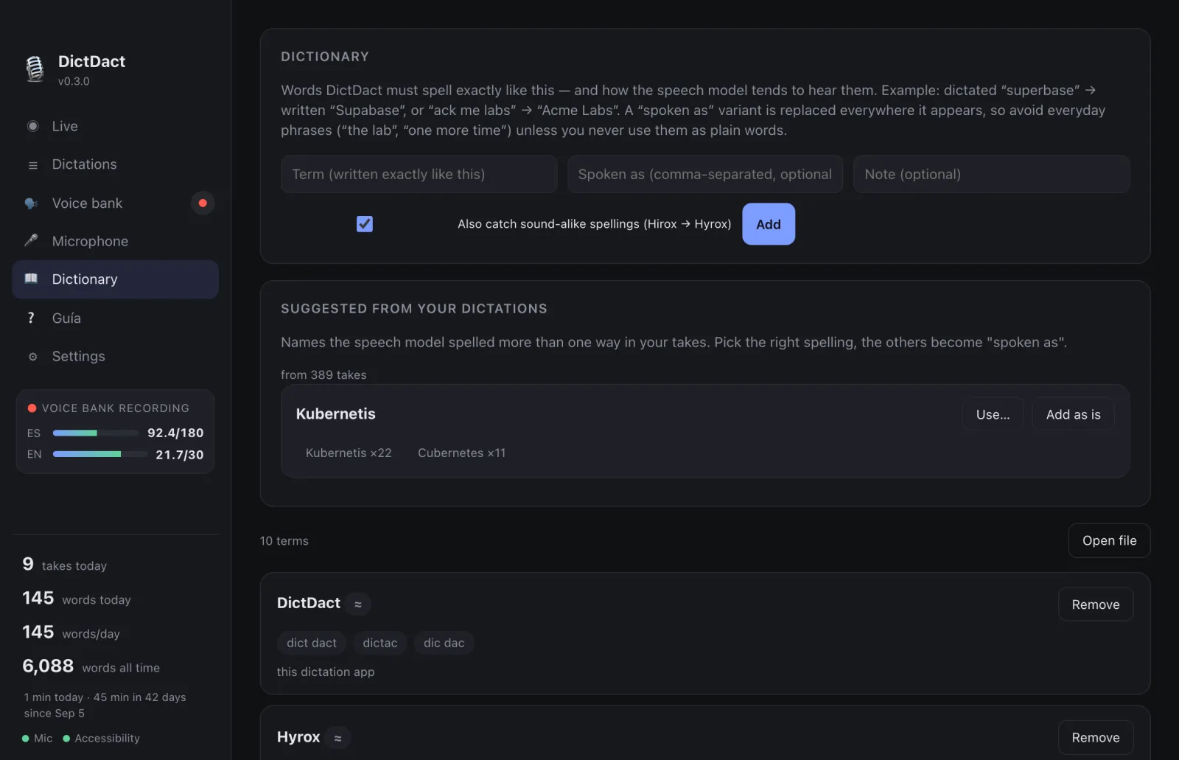Click the ES voice bank progress bar
Image resolution: width=1179 pixels, height=760 pixels.
pos(96,433)
